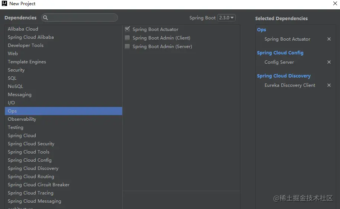
Task: Uncheck Spring Boot Actuator checkbox
Action: (127, 29)
